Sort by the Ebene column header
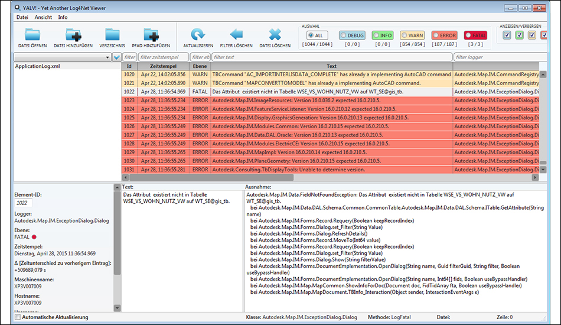This screenshot has height=325, width=561. (200, 66)
